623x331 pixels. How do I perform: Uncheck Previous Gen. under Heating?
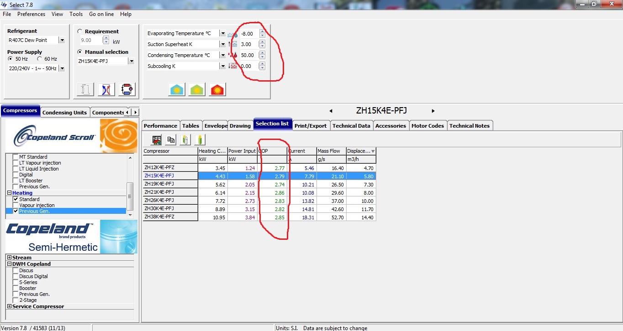16,211
